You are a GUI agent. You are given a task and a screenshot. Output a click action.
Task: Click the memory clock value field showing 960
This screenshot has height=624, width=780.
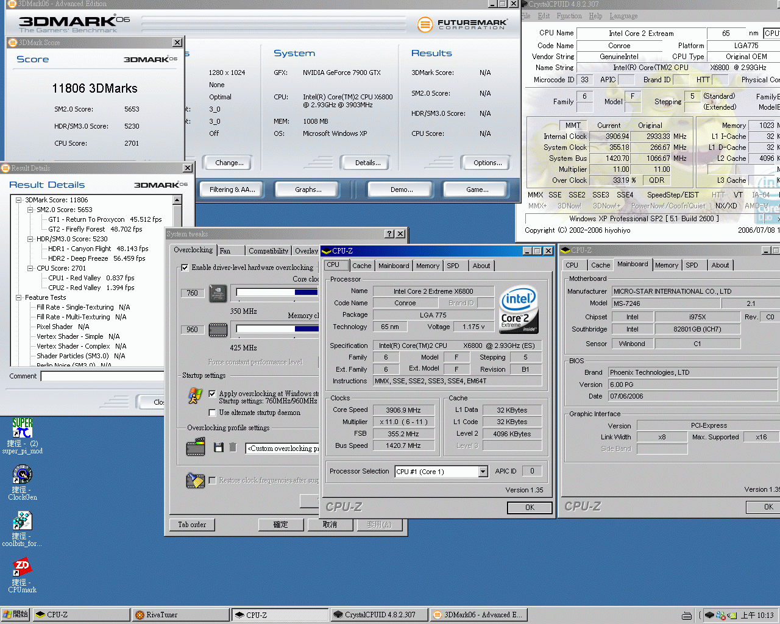click(192, 330)
